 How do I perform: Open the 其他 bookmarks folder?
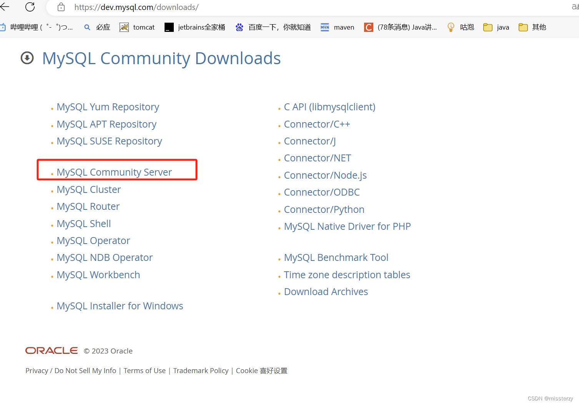[x=532, y=27]
